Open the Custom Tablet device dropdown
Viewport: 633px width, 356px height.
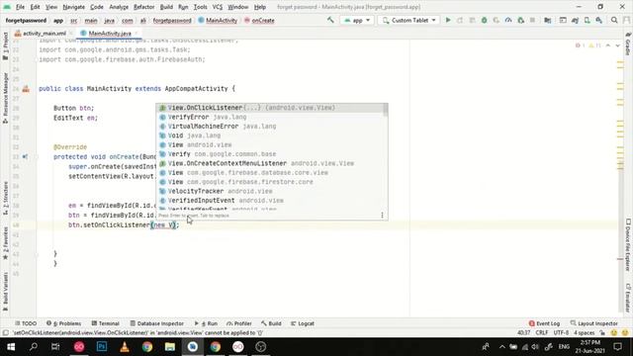tap(408, 20)
